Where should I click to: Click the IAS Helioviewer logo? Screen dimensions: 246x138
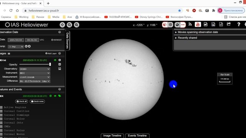coord(27,25)
